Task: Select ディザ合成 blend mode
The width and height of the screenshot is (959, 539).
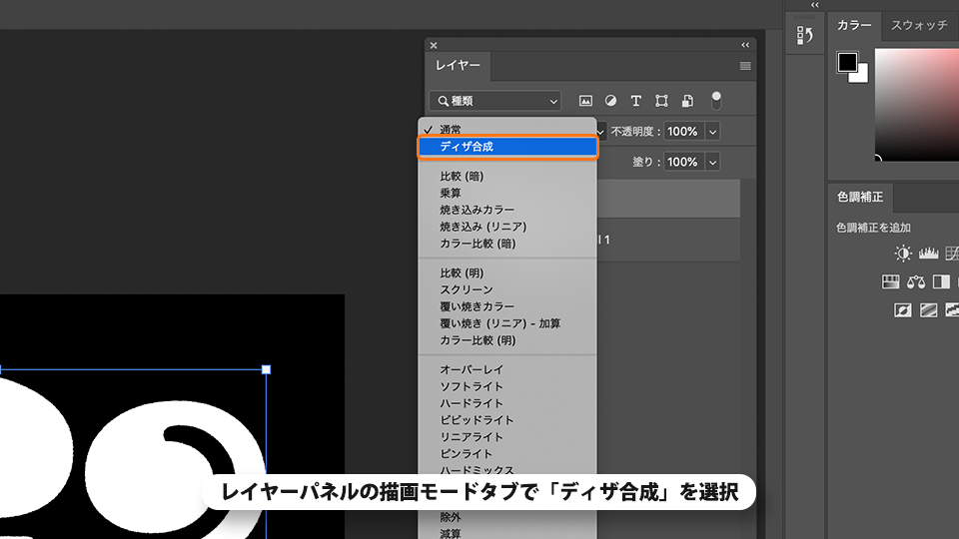Action: coord(507,147)
